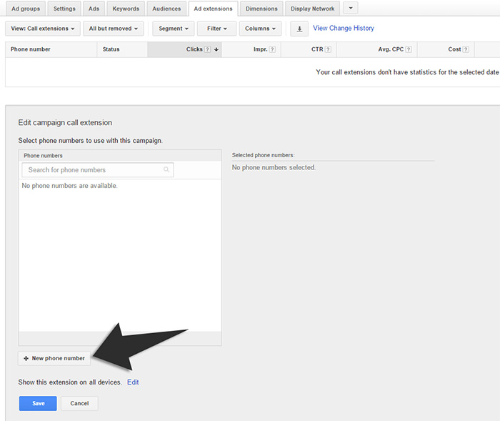500x421 pixels.
Task: Open the View Change History link
Action: pos(344,29)
